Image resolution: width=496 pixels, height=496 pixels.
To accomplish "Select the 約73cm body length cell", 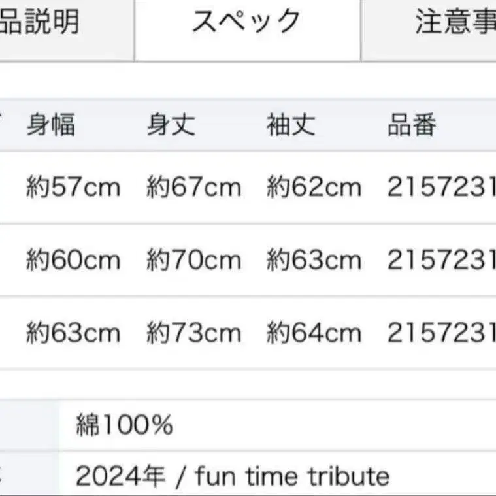I will pyautogui.click(x=194, y=333).
